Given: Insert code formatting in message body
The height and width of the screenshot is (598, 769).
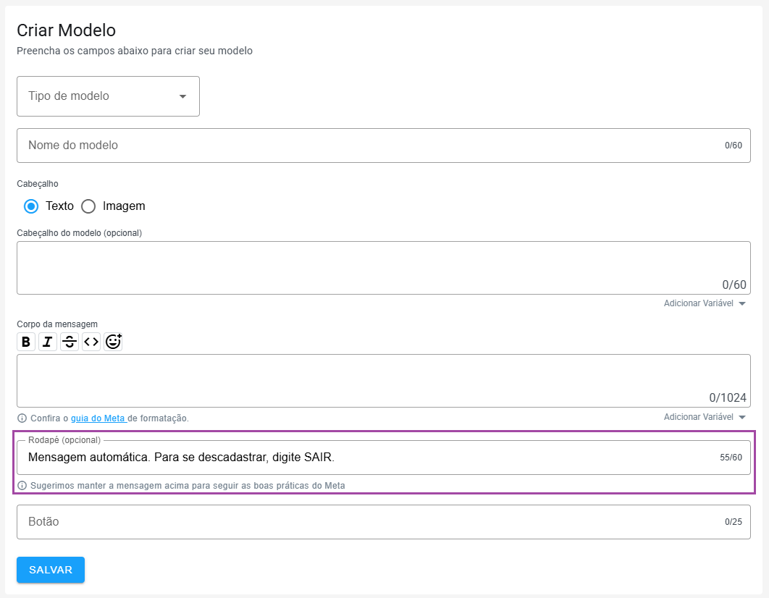Looking at the screenshot, I should click(x=91, y=342).
